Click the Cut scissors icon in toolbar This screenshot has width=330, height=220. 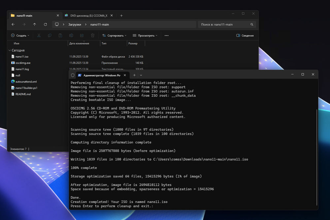(39, 36)
